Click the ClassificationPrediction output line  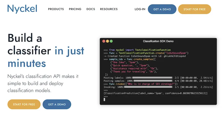[x=155, y=93]
